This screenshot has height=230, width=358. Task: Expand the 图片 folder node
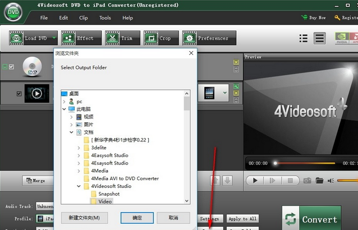tap(71, 125)
